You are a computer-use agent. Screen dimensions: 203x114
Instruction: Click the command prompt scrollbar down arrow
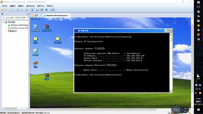(171, 91)
